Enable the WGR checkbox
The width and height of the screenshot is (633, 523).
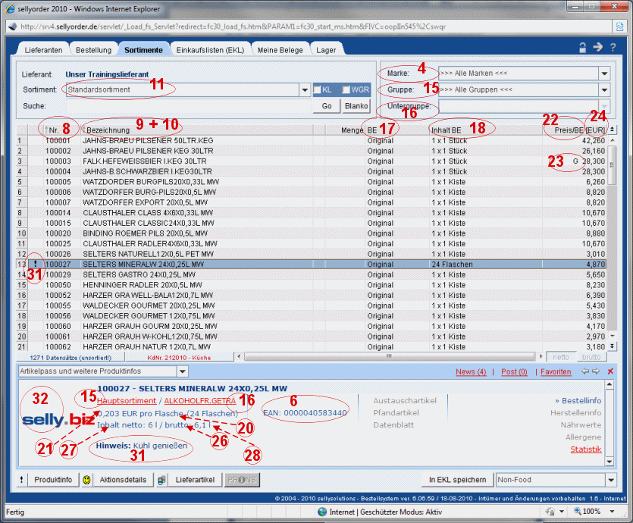click(346, 89)
